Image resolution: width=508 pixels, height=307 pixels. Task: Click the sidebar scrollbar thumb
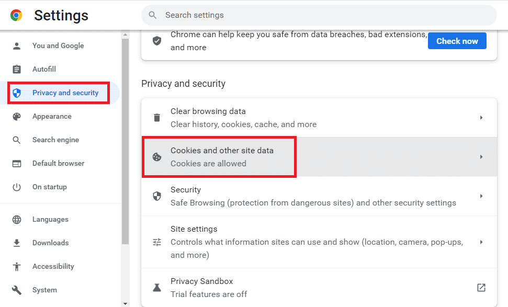(126, 141)
